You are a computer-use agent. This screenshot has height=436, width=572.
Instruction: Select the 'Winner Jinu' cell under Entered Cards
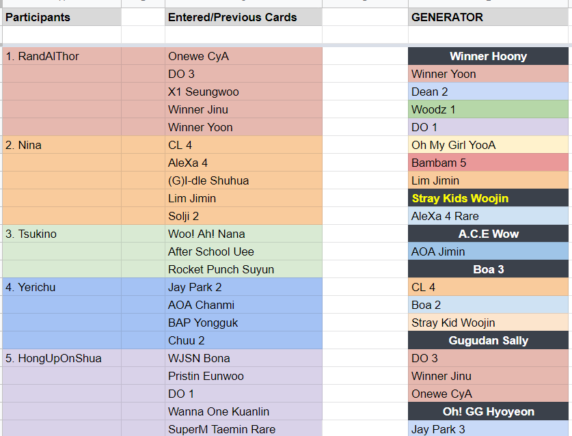click(x=243, y=109)
